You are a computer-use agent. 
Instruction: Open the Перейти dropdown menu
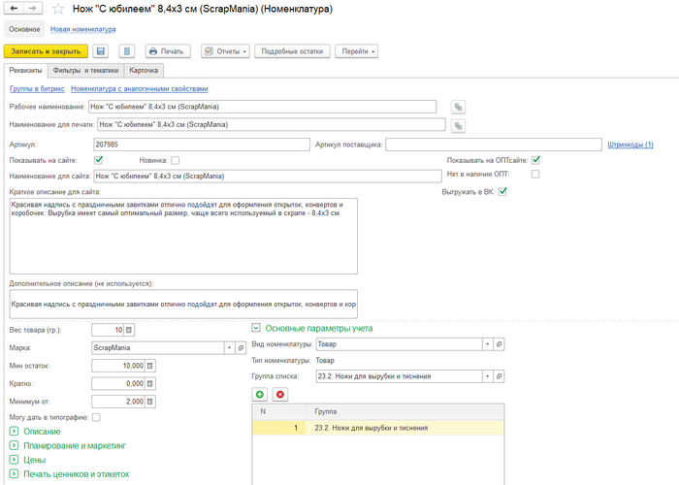pyautogui.click(x=356, y=50)
